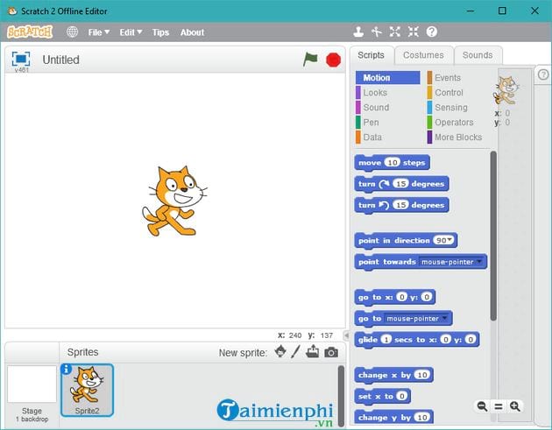Screen dimensions: 552x430
Task: Click the cat sprite on the stage
Action: tap(173, 201)
